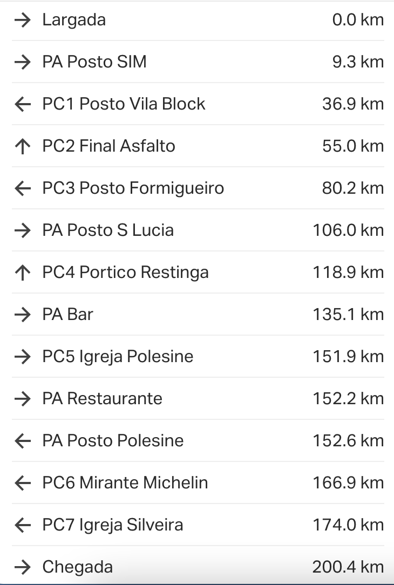Choose the PA Posto Polesine entry
The height and width of the screenshot is (585, 394).
click(x=113, y=441)
